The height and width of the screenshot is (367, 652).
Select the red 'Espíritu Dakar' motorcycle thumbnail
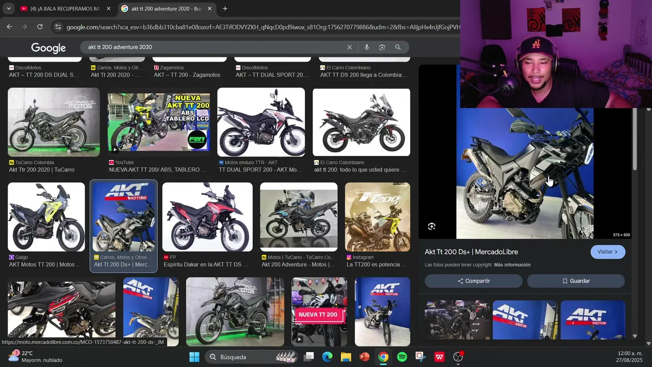tap(207, 217)
